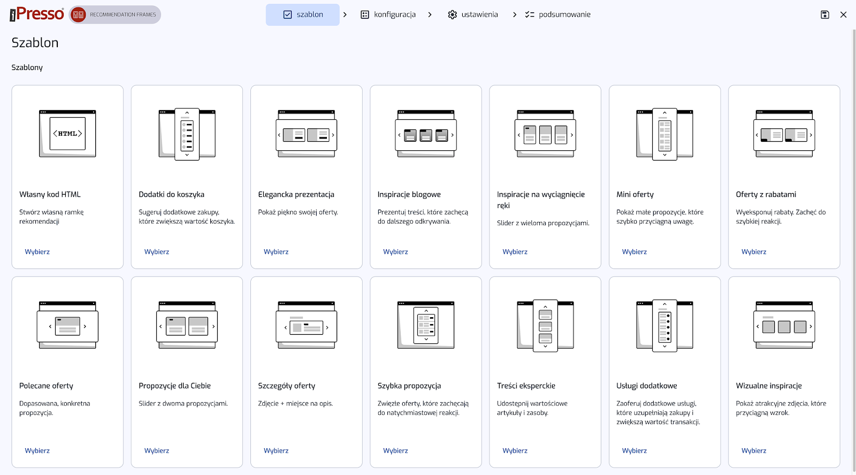Click the save icon in top bar
856x475 pixels.
(x=824, y=15)
